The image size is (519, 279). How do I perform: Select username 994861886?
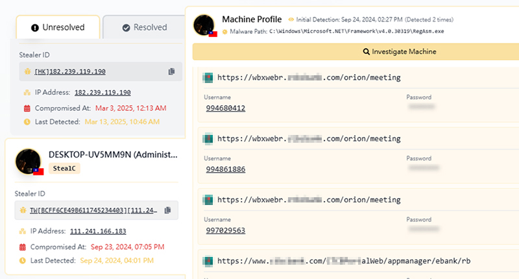(x=226, y=169)
